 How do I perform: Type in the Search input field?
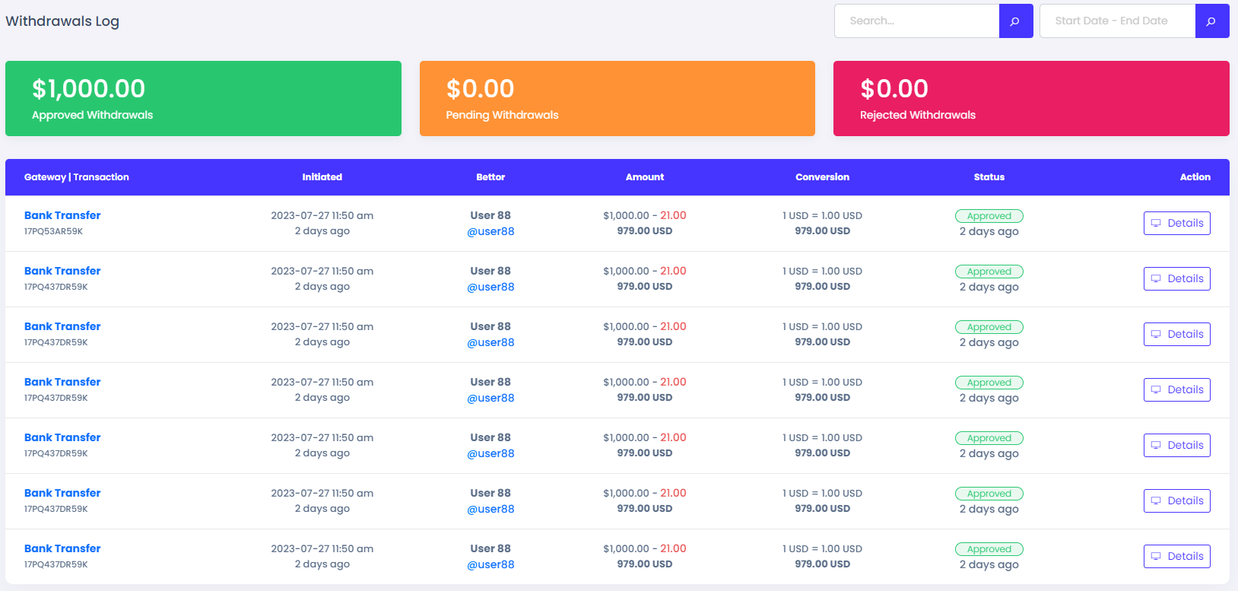click(x=916, y=21)
